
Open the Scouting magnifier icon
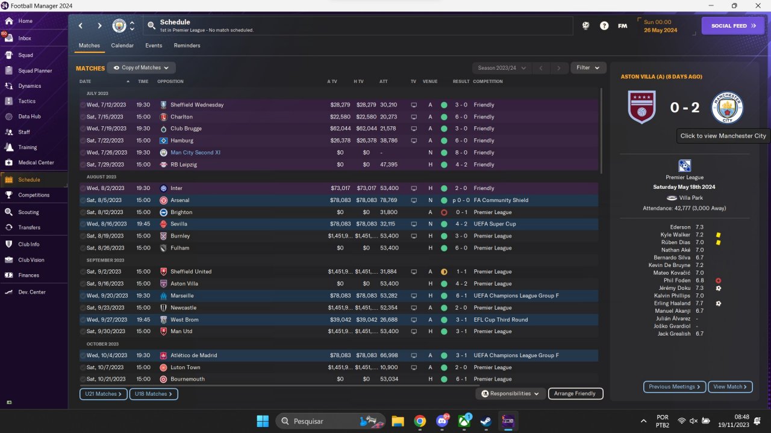[x=8, y=212]
